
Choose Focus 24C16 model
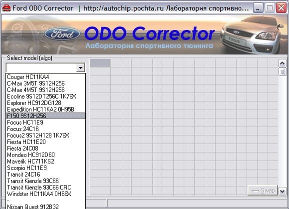[x=46, y=129]
